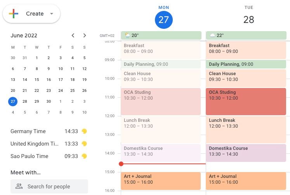Open Tuesday's OCA Studing red event
This screenshot has height=195, width=290.
(246, 102)
